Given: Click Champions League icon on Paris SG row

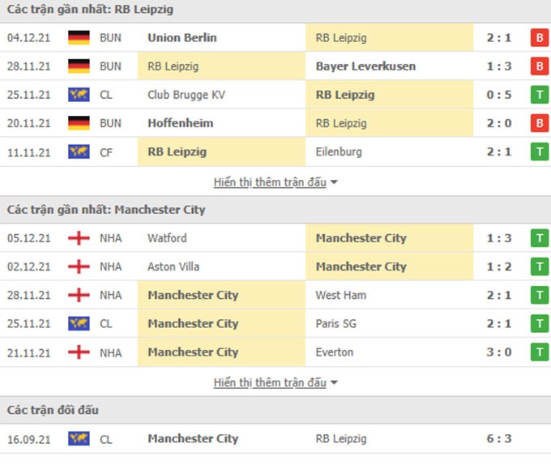Looking at the screenshot, I should click(x=79, y=323).
